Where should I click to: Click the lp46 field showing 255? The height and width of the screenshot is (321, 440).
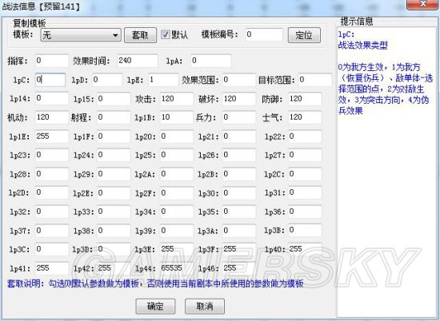tap(239, 268)
